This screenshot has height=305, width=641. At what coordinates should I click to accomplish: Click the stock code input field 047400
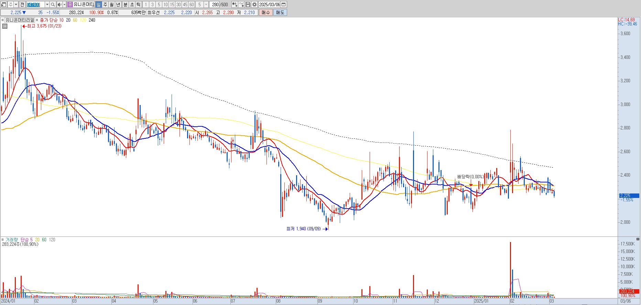pyautogui.click(x=35, y=4)
